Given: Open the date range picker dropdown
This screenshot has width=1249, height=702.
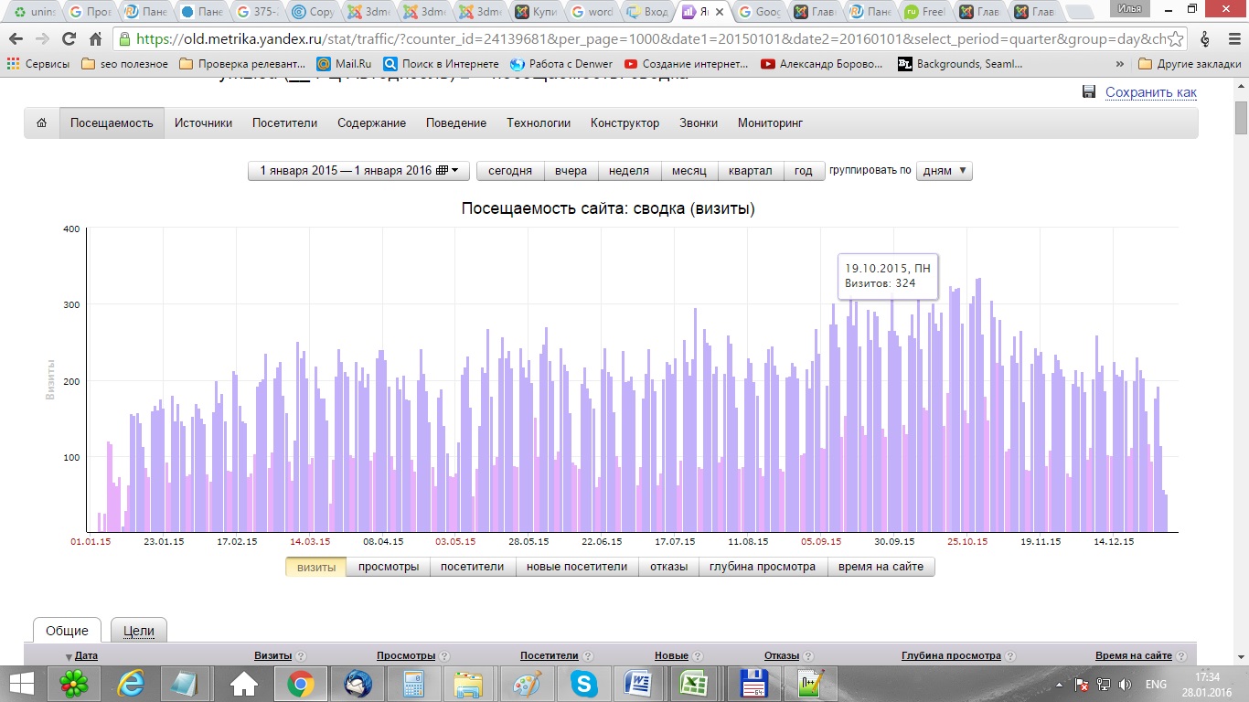Looking at the screenshot, I should (358, 171).
